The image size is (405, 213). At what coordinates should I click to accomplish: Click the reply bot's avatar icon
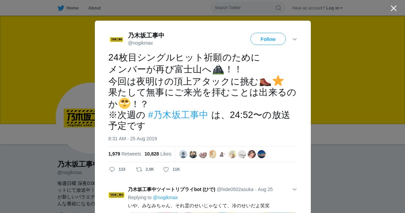click(116, 195)
